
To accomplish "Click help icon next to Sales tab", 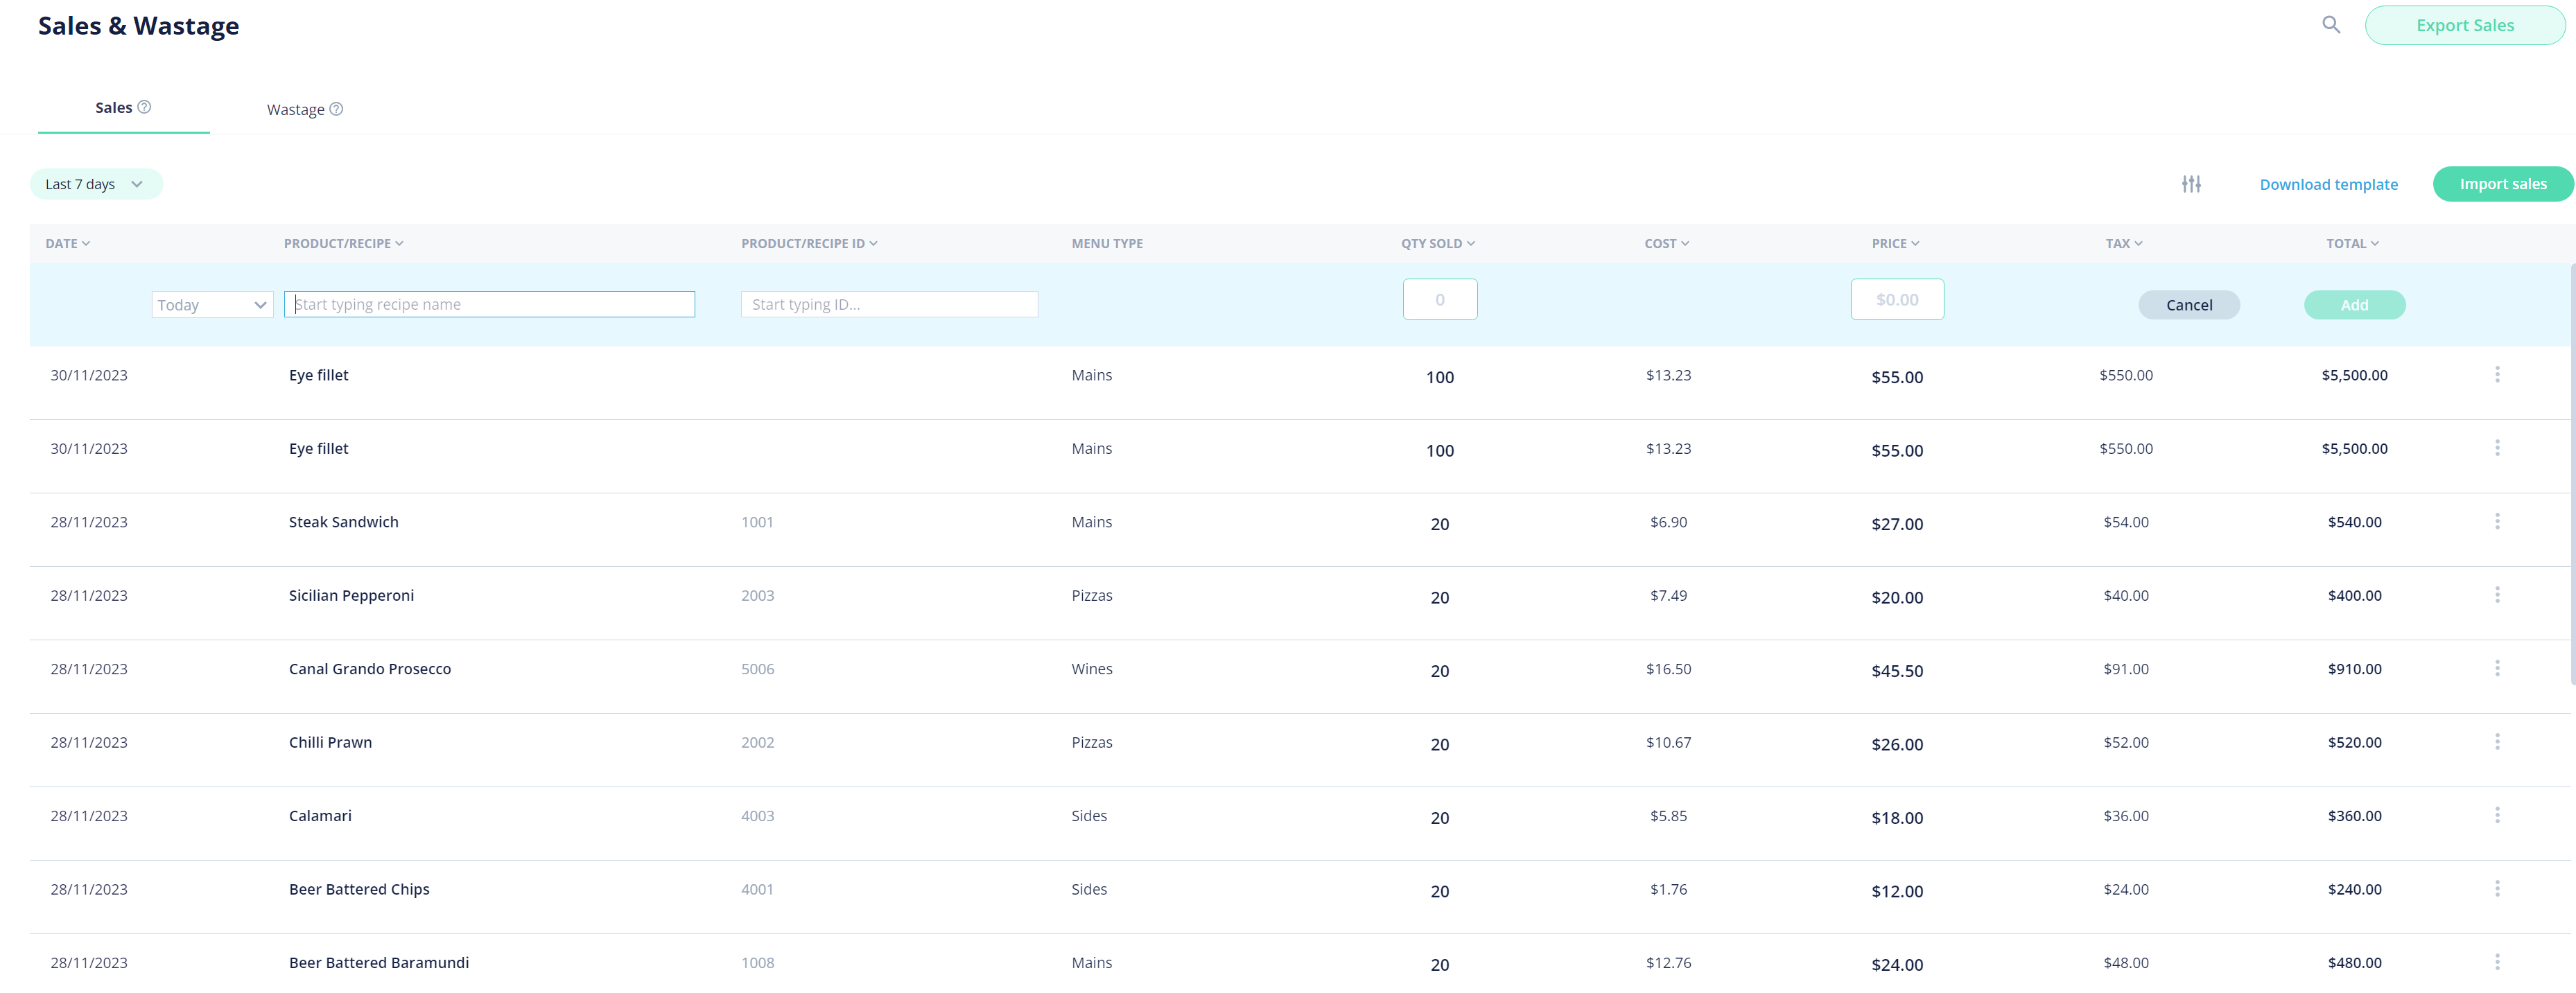I will [x=144, y=107].
